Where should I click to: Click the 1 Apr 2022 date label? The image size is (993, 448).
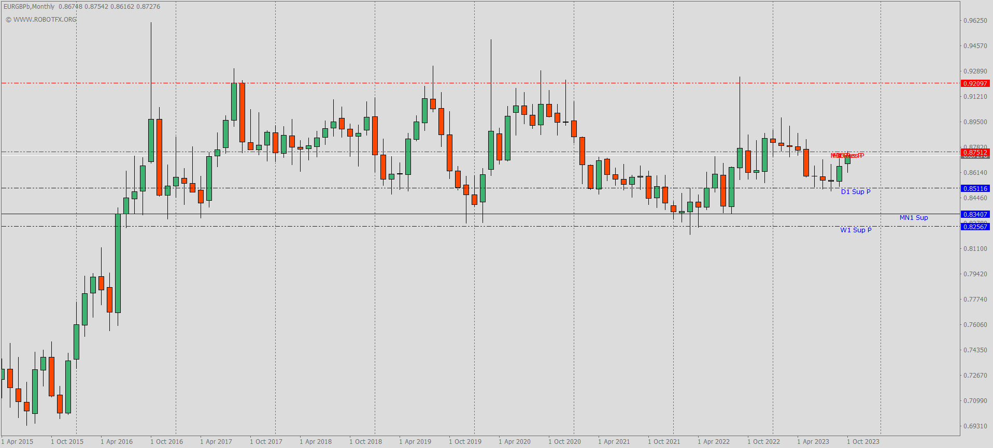point(714,442)
